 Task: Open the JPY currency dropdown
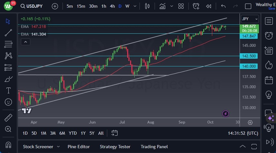(x=250, y=19)
